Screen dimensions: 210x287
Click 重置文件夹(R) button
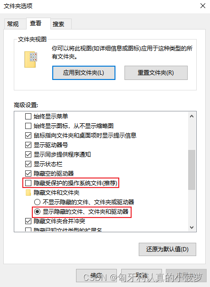pos(156,73)
